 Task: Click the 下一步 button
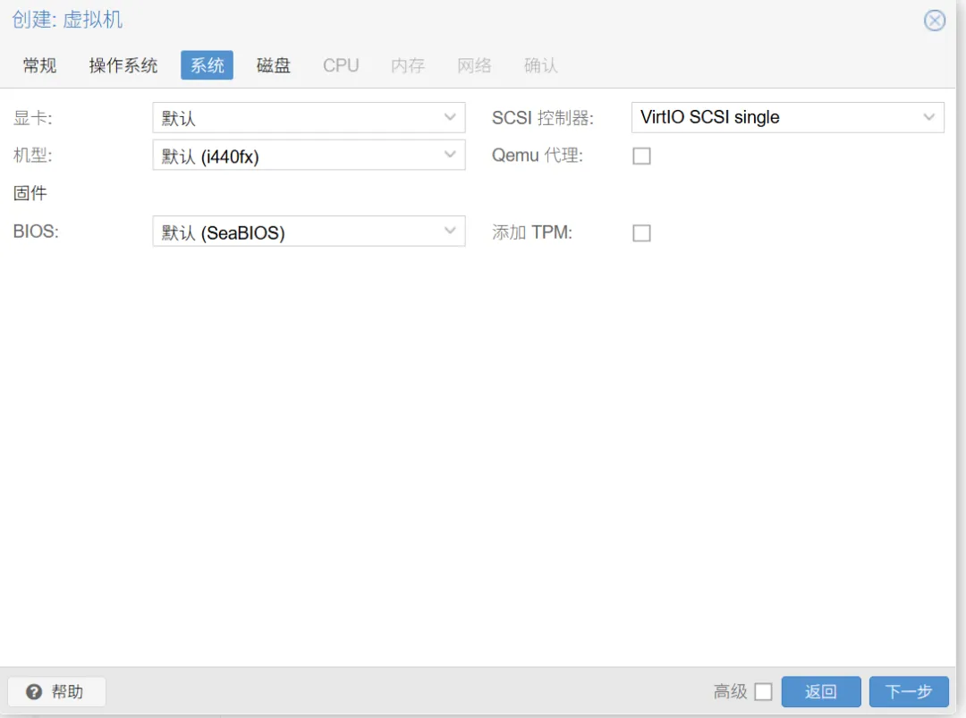pos(909,691)
